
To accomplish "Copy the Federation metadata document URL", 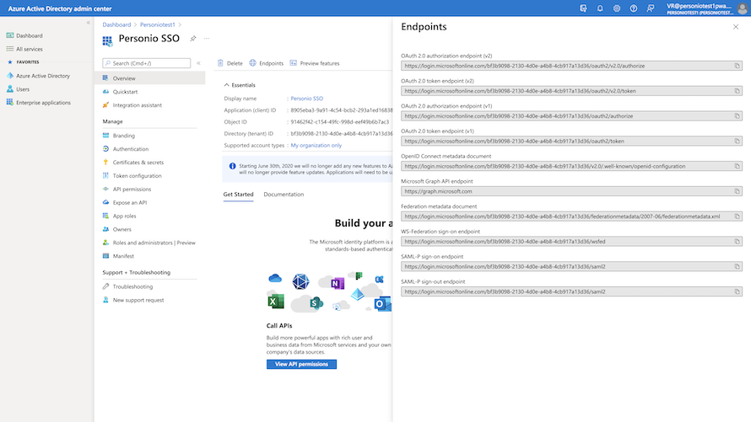I will click(x=737, y=216).
